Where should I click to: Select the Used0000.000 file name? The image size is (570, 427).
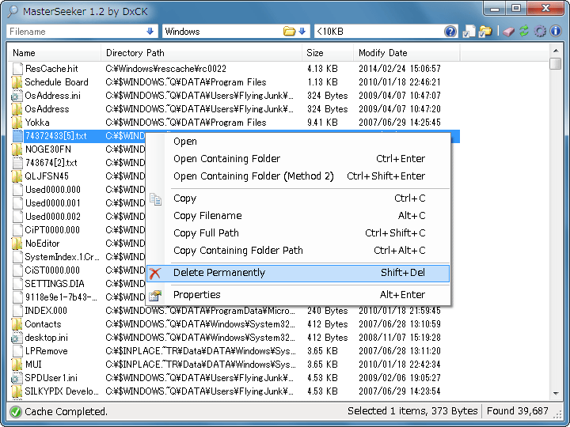(x=53, y=190)
